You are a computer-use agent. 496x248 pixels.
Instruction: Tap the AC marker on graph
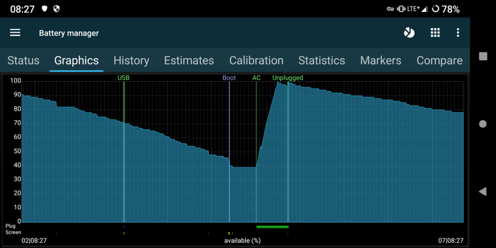[x=256, y=78]
